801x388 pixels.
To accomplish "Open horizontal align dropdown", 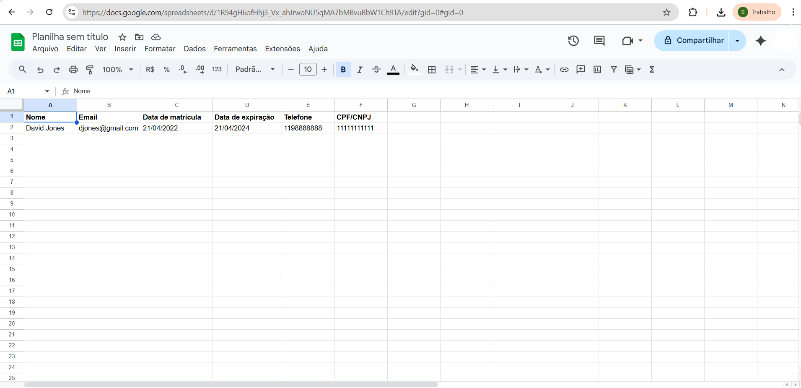I will [478, 70].
